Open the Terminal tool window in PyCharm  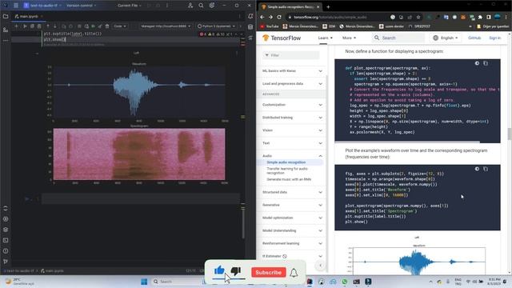coord(6,240)
